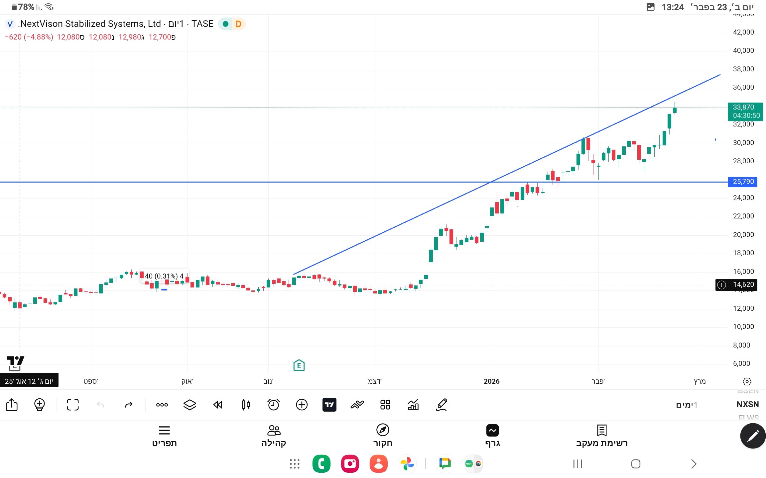
Task: Tap the share chart icon
Action: coord(12,405)
